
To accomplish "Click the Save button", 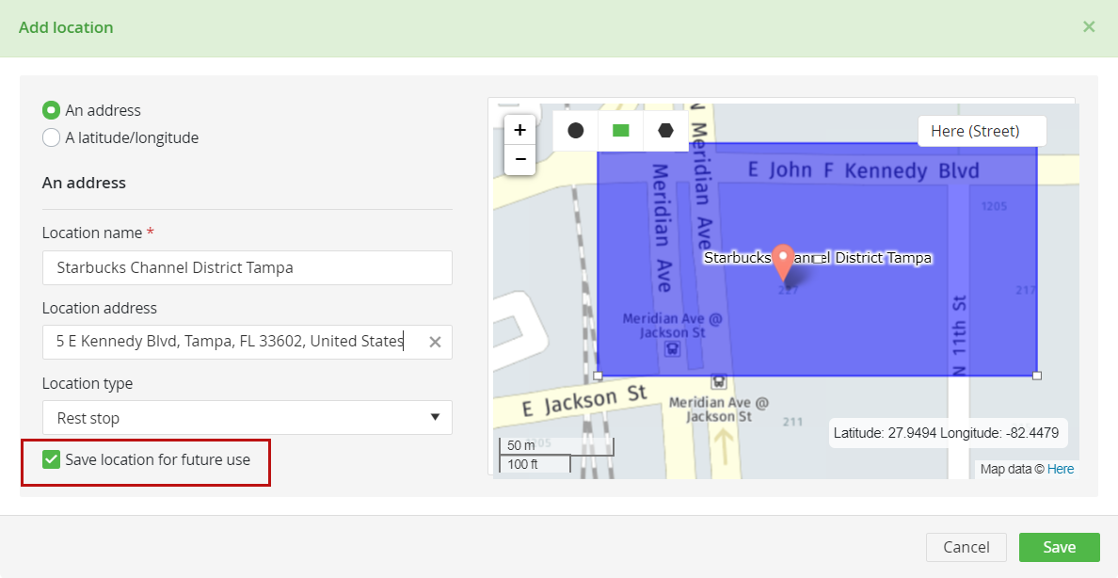I will [1059, 547].
